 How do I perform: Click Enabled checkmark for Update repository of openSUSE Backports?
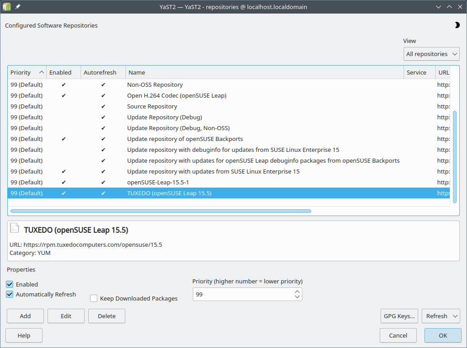pyautogui.click(x=63, y=139)
